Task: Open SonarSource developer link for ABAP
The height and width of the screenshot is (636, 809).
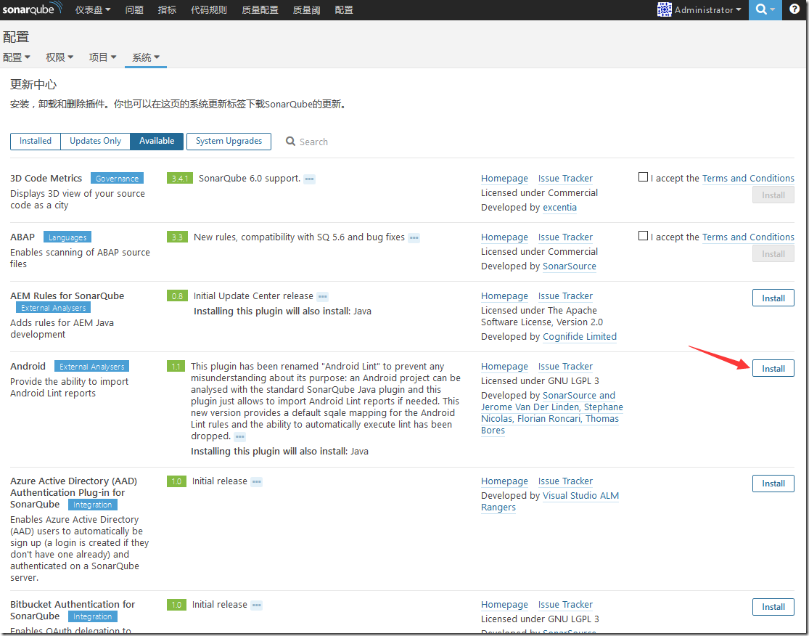Action: (x=570, y=266)
